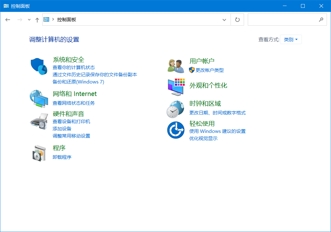Click the UAC shield beside 更改帐户类型
Viewport: 331px width, 232px height.
(192, 70)
